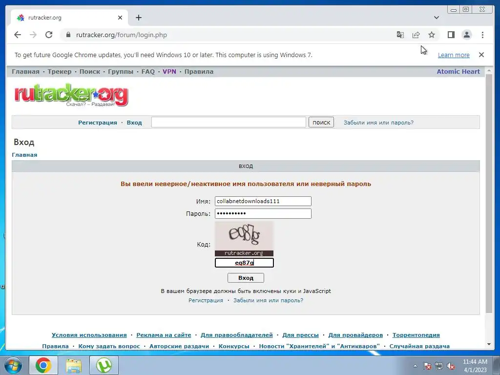500x375 pixels.
Task: Open Торрентопедия footer link
Action: click(416, 335)
